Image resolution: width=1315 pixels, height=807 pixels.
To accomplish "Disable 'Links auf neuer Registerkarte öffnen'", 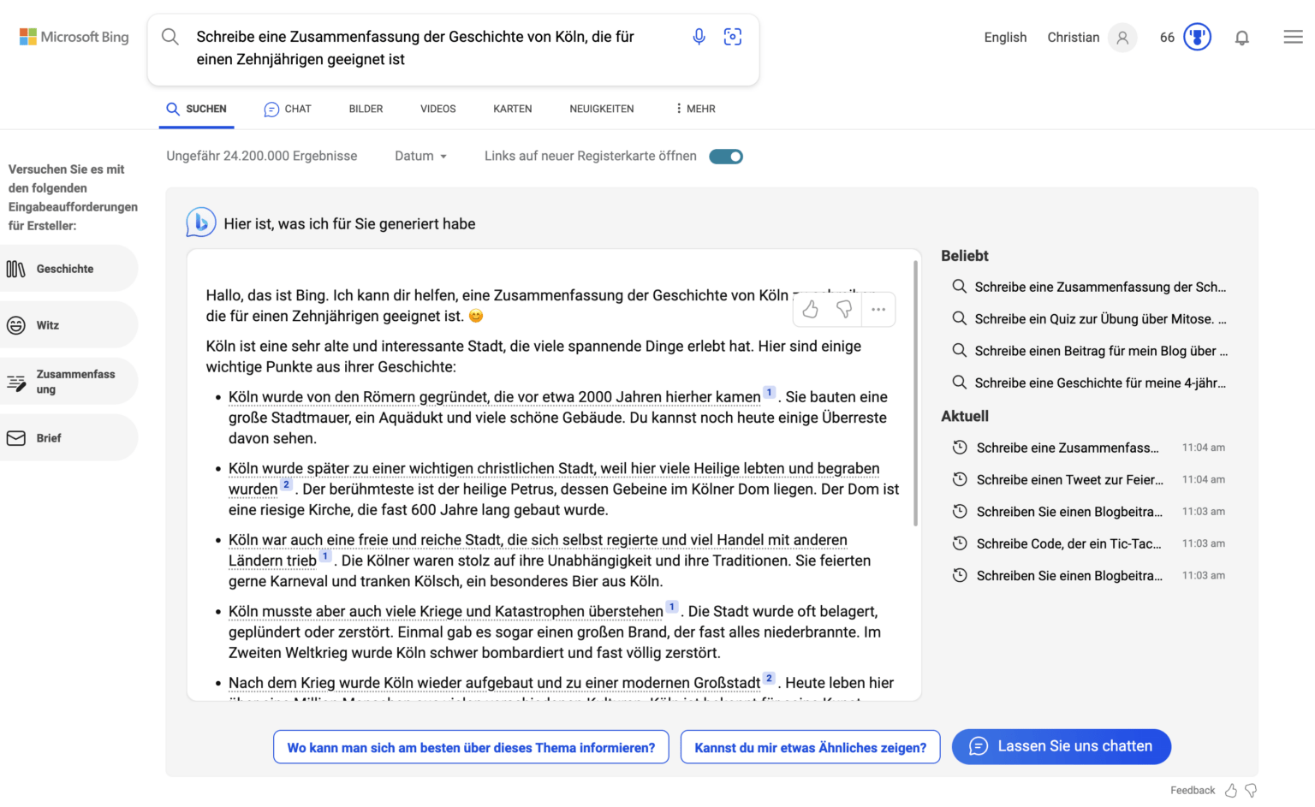I will click(x=725, y=156).
